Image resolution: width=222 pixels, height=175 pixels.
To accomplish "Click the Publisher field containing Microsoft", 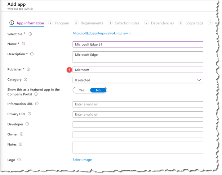I will (138, 70).
